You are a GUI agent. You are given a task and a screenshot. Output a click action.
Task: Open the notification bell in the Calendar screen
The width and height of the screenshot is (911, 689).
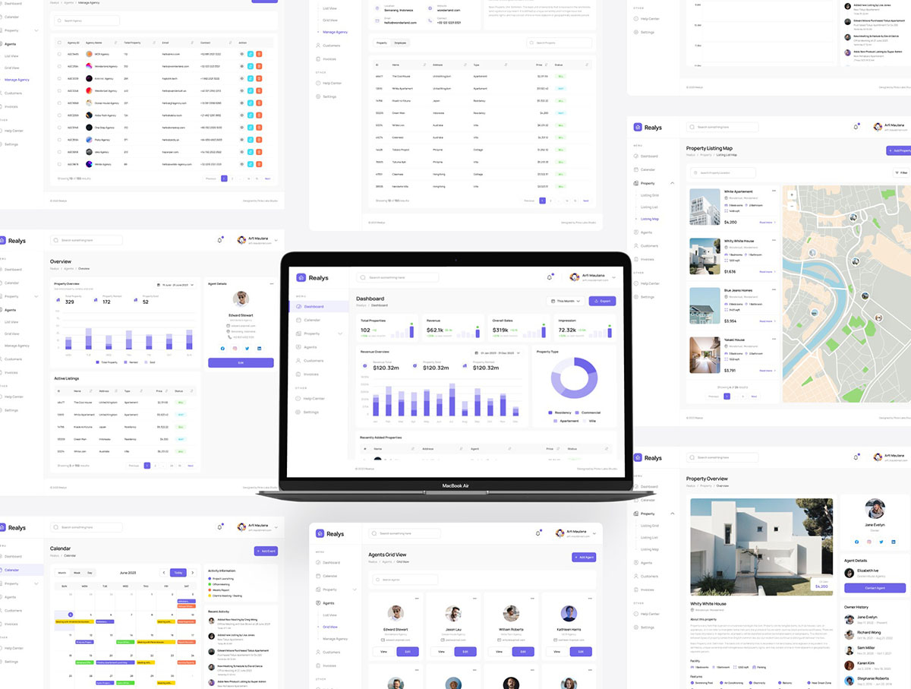coord(220,526)
